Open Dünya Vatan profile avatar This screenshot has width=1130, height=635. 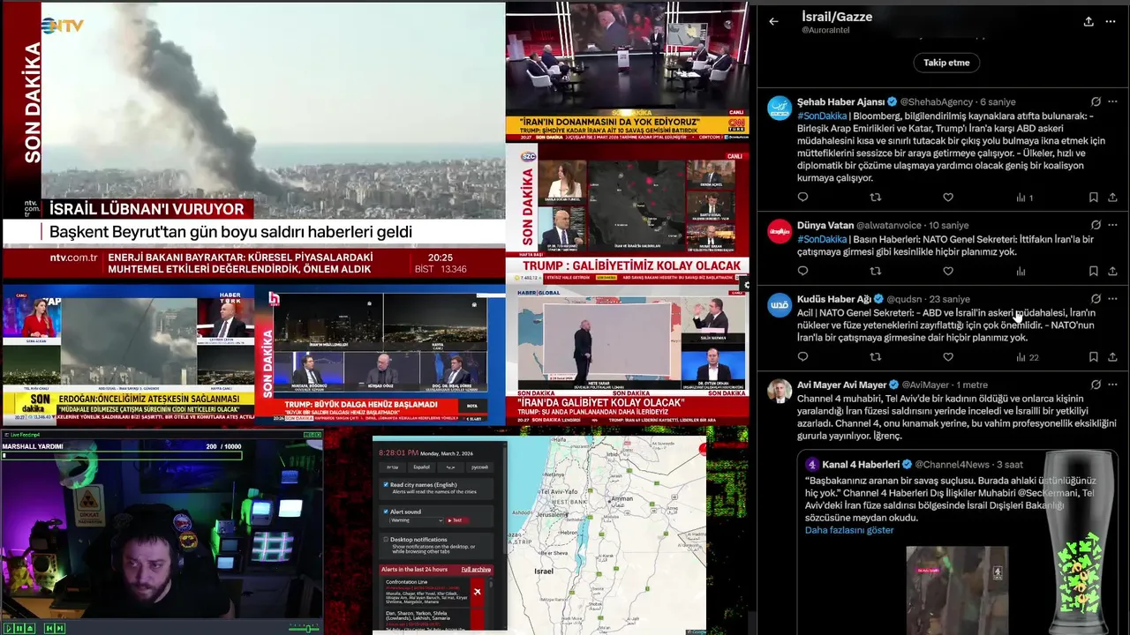click(x=780, y=232)
